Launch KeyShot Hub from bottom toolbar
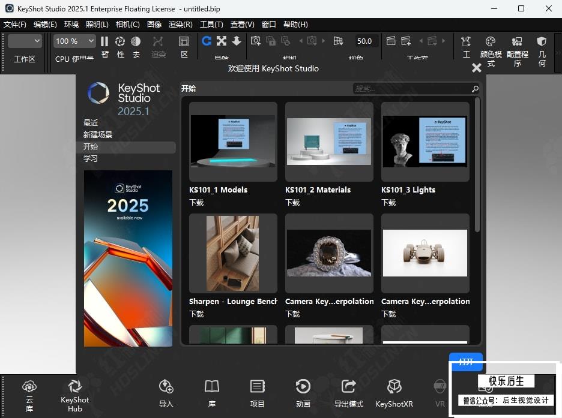Viewport: 562px width, 418px height. pos(75,395)
